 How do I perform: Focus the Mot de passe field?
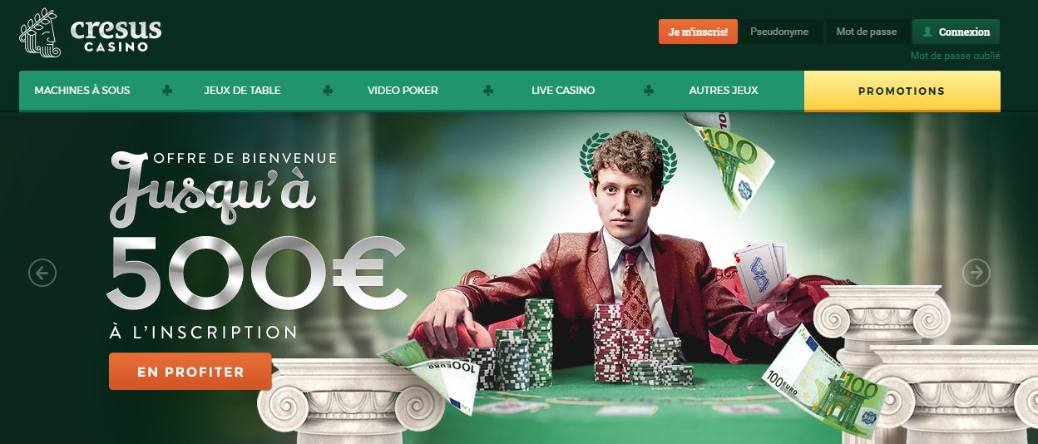pos(867,32)
